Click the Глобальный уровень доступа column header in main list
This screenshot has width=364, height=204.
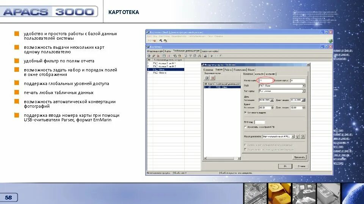click(x=168, y=60)
